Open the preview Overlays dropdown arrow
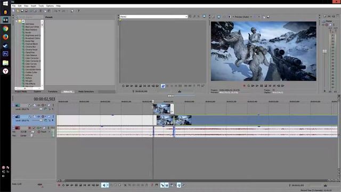This screenshot has height=192, width=341. 259,17
